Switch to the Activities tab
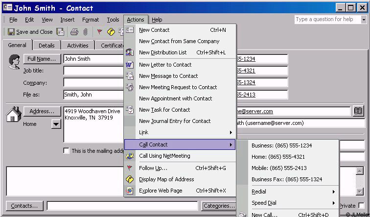This screenshot has height=217, width=370. (78, 46)
